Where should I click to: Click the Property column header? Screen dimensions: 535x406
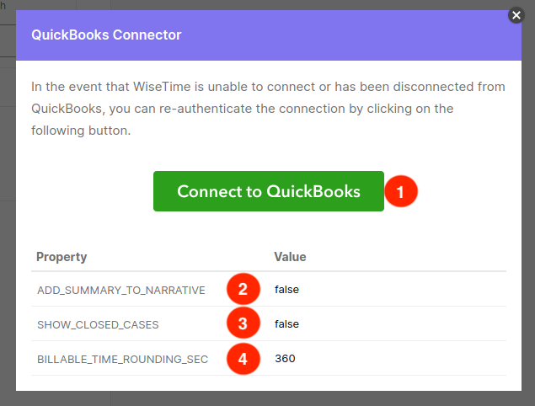62,257
